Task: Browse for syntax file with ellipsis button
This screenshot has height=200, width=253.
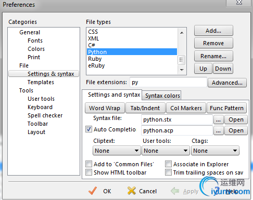Action: click(218, 119)
